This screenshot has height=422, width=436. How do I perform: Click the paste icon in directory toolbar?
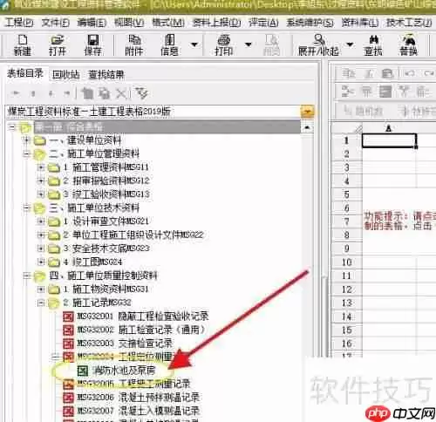coord(104,93)
